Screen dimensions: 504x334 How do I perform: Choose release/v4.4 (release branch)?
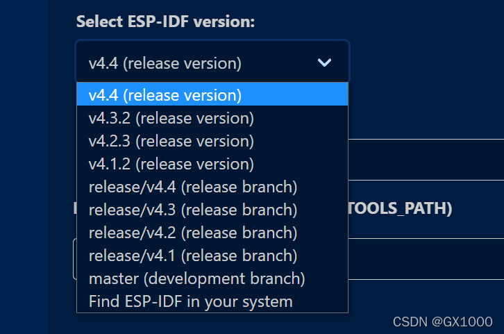pos(212,187)
